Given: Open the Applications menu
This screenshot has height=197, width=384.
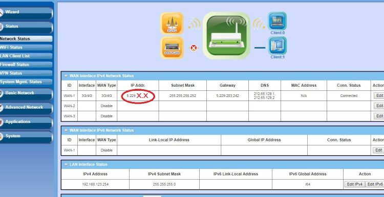Looking at the screenshot, I should (x=26, y=123).
